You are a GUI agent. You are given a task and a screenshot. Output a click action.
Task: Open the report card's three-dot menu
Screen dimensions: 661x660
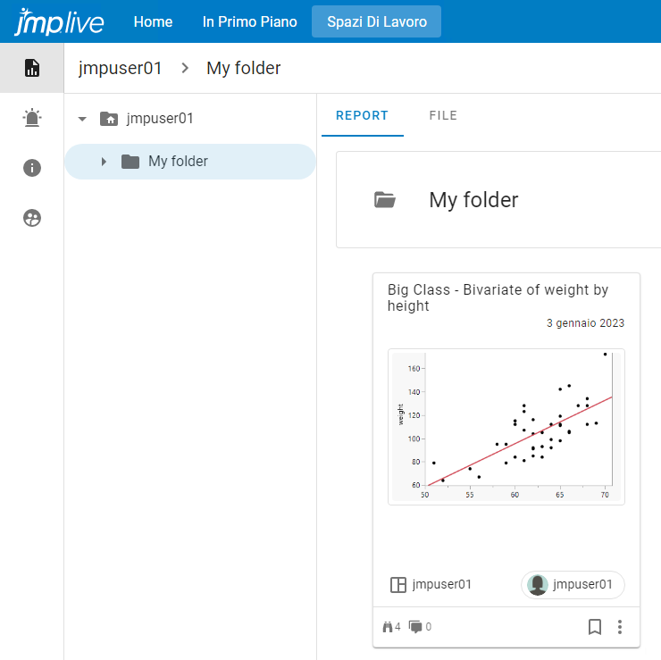(620, 627)
